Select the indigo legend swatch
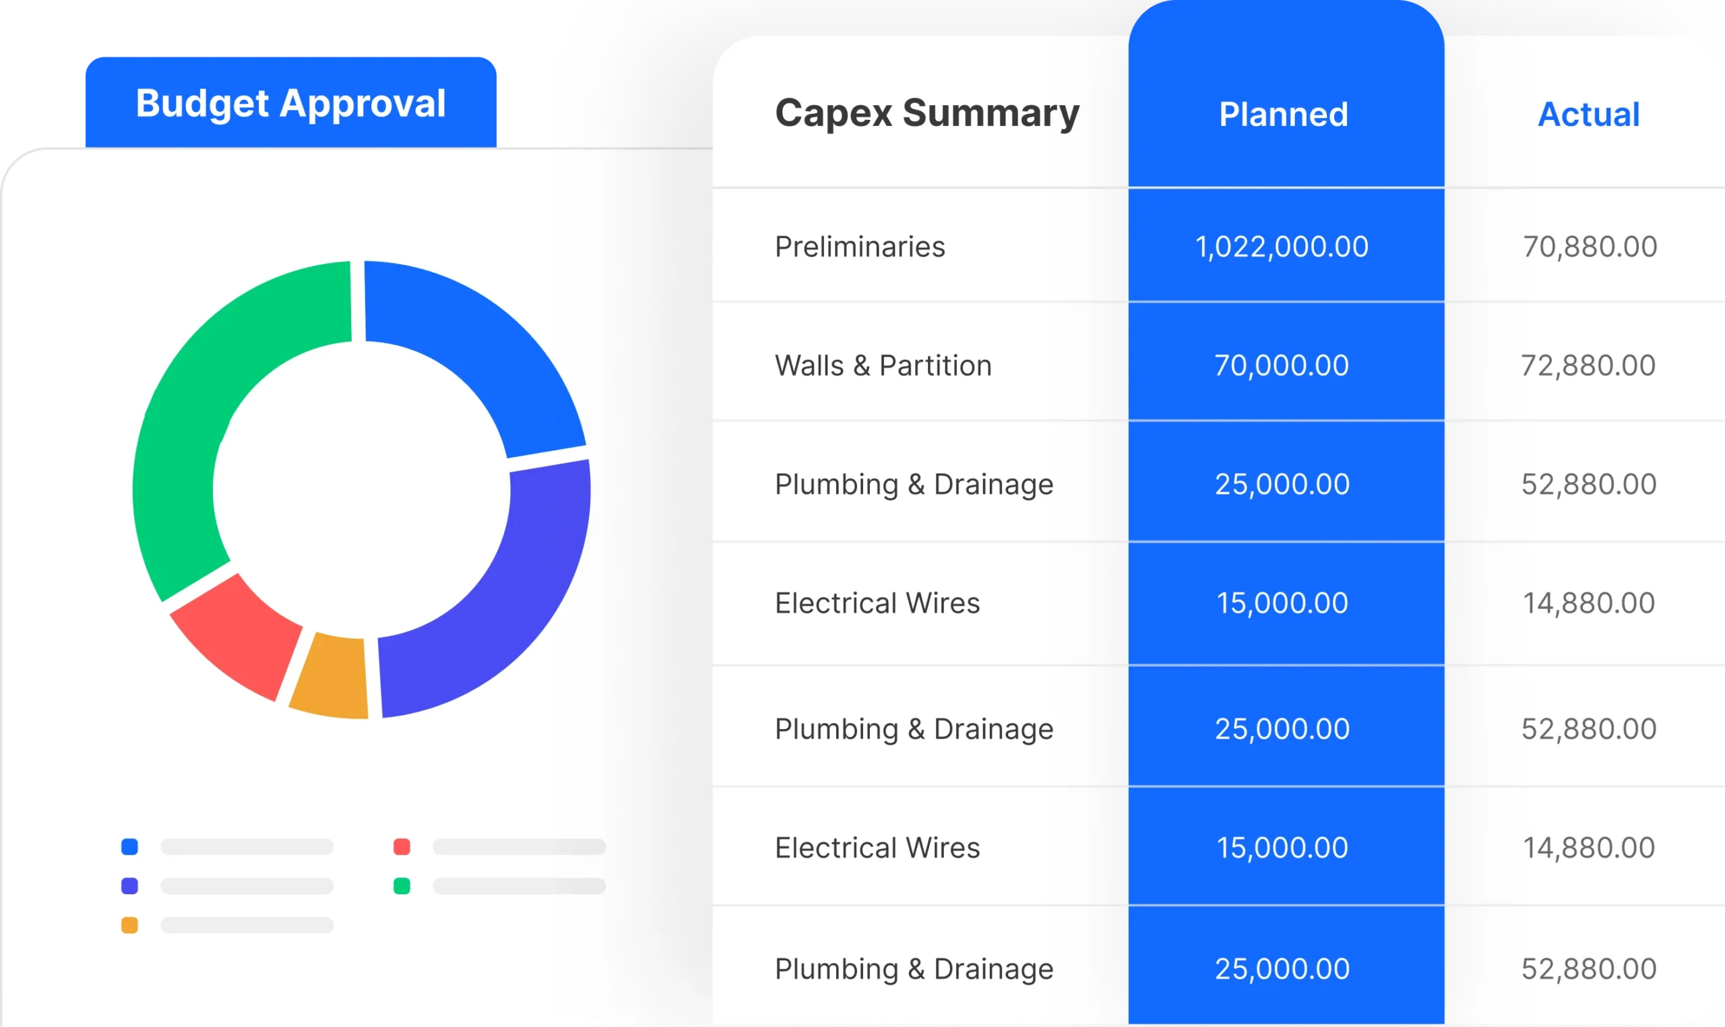This screenshot has height=1027, width=1725. (x=129, y=886)
